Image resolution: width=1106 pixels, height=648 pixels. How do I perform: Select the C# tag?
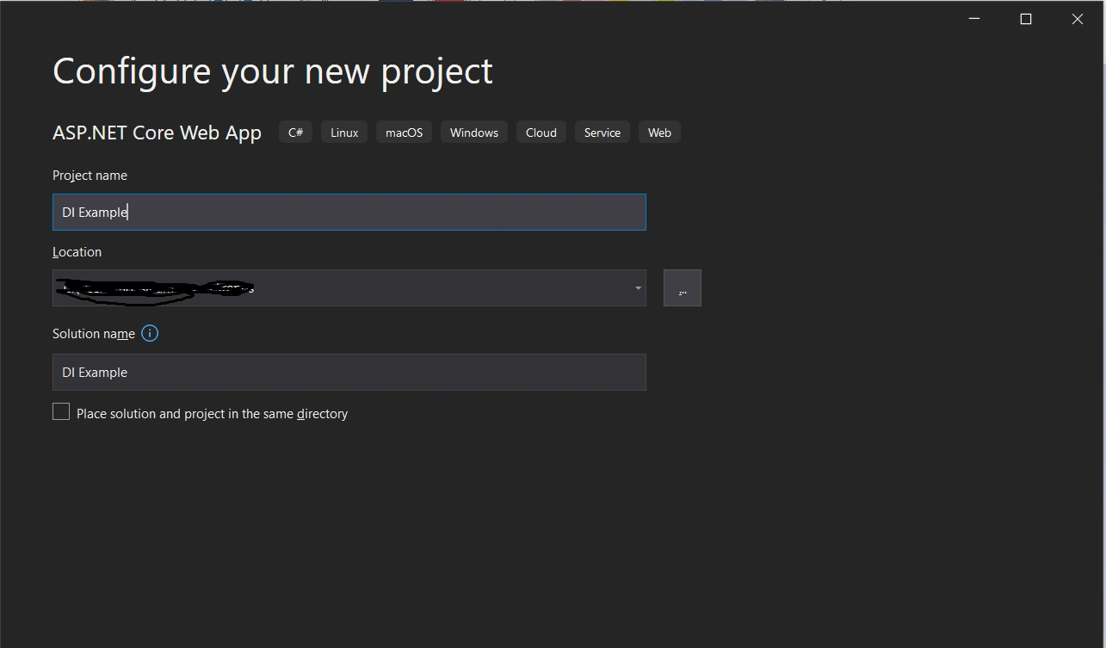[295, 133]
